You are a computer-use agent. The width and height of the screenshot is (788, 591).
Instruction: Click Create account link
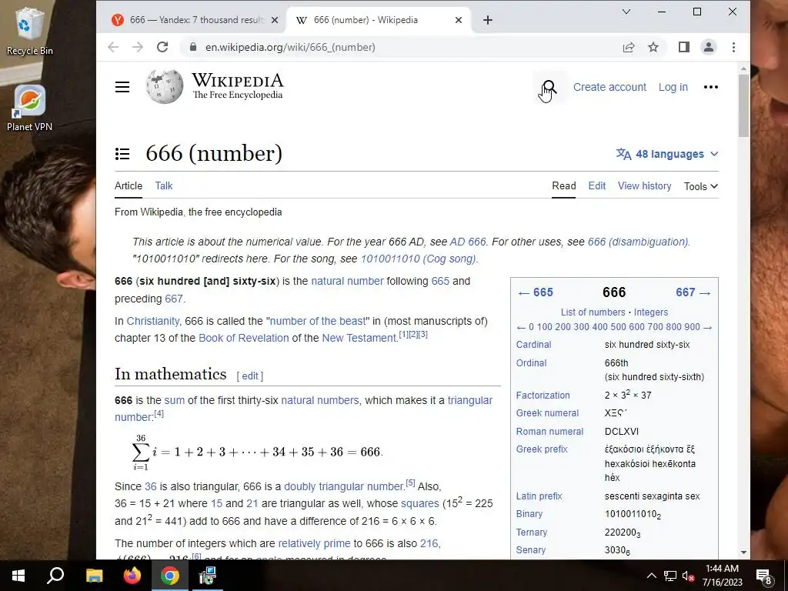point(609,87)
